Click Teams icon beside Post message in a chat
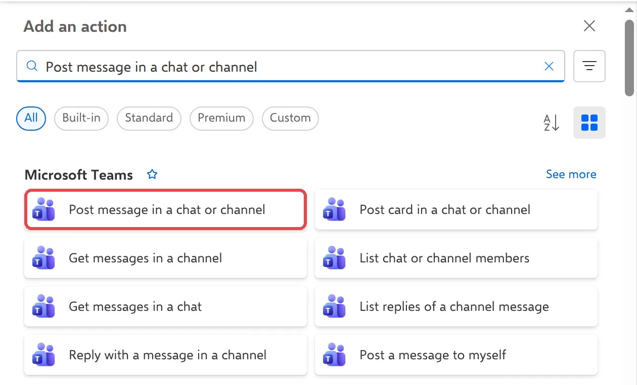This screenshot has width=637, height=385. pyautogui.click(x=43, y=209)
